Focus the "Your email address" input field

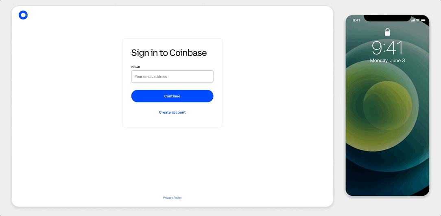point(172,76)
